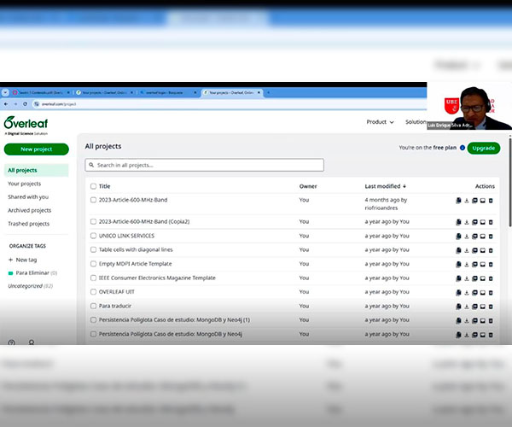Click the Upgrade button
The image size is (512, 427).
(x=484, y=148)
